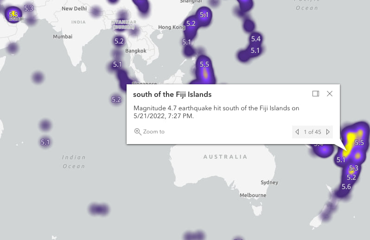Click the Bangkok city label
The width and height of the screenshot is (370, 240).
(x=135, y=51)
